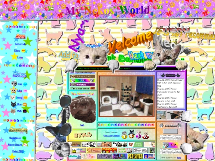Open the About Me menu link
This screenshot has height=161, width=215.
pos(20,44)
